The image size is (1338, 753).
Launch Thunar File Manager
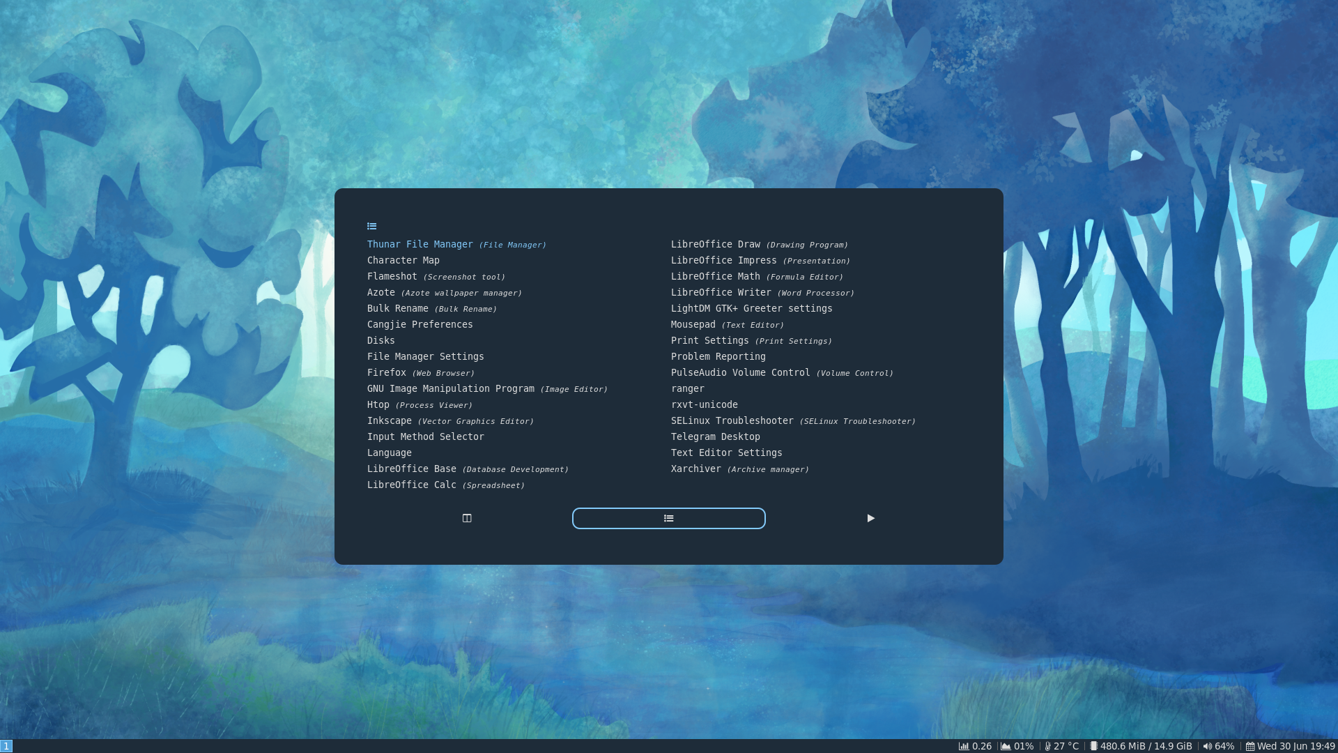tap(456, 244)
